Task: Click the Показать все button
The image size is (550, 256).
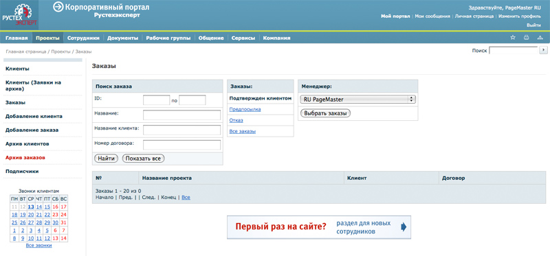Action: tap(144, 159)
